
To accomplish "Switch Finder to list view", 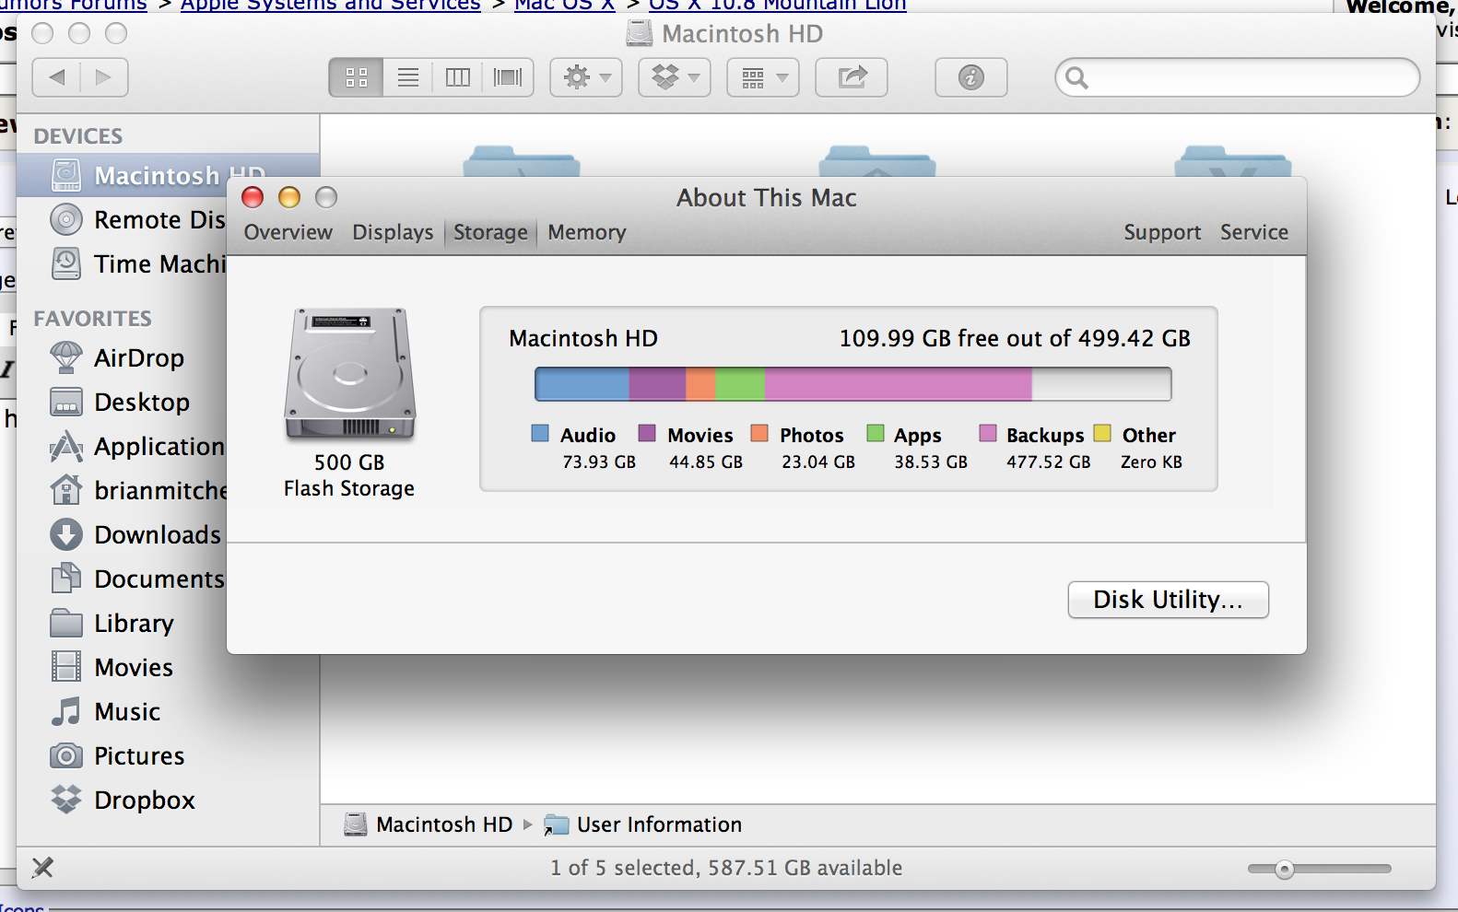I will pos(408,77).
